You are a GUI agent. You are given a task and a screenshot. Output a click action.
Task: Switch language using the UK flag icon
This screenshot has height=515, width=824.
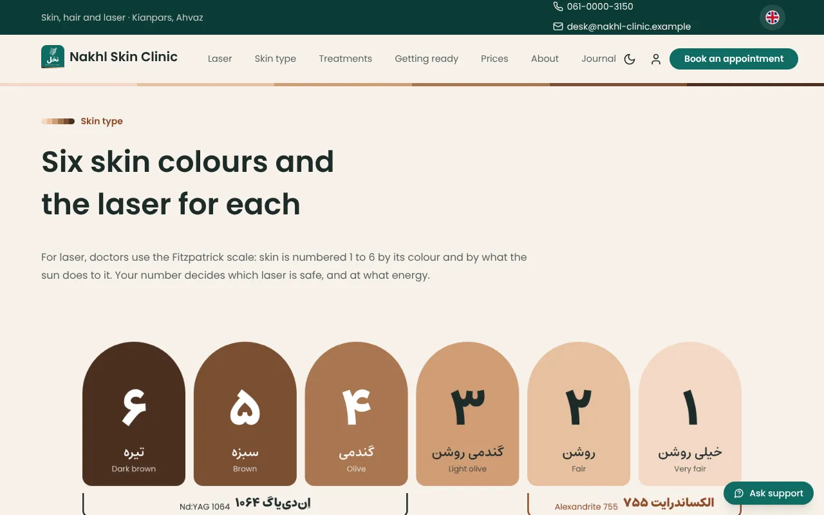click(x=772, y=17)
